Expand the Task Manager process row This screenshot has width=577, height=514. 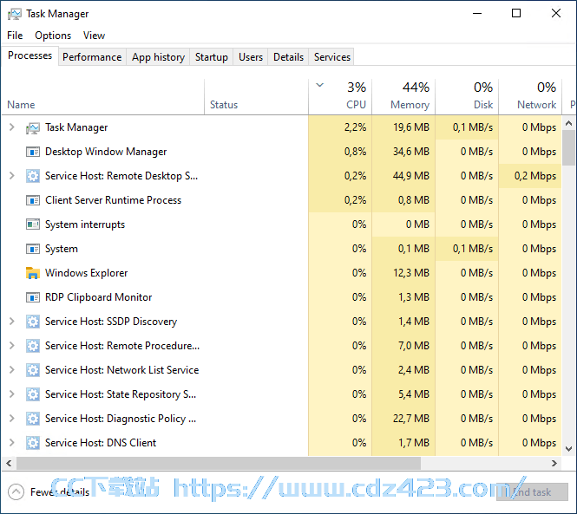(12, 127)
